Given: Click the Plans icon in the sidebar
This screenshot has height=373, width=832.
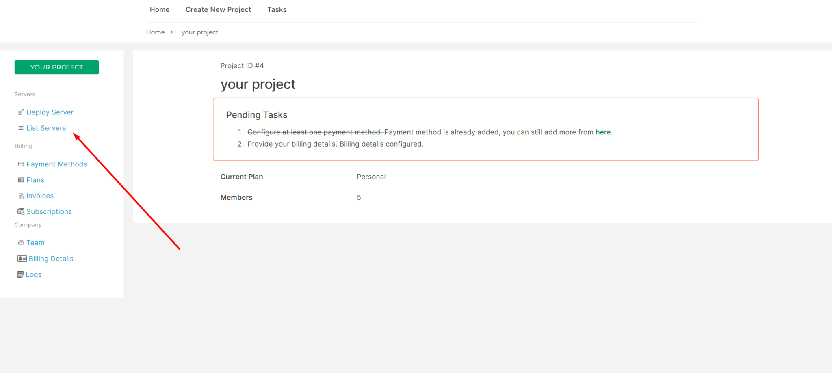Looking at the screenshot, I should (21, 180).
